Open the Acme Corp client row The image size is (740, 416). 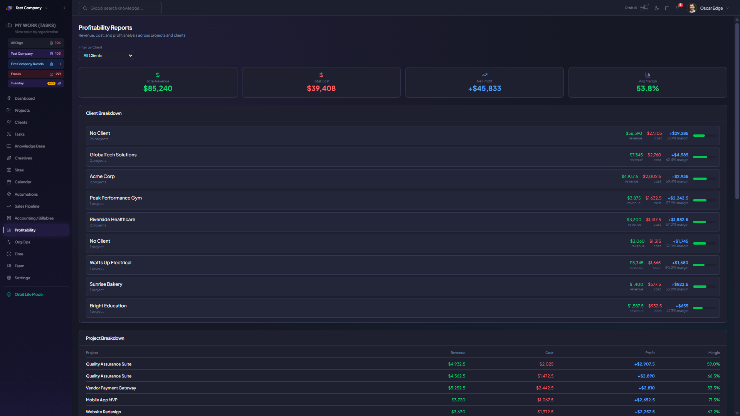pyautogui.click(x=403, y=179)
